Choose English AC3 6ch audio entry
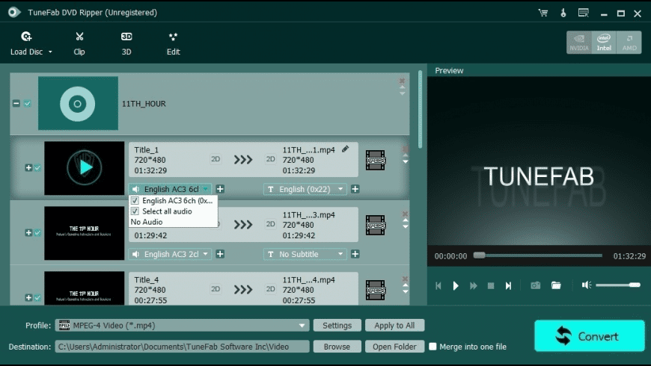 tap(177, 201)
